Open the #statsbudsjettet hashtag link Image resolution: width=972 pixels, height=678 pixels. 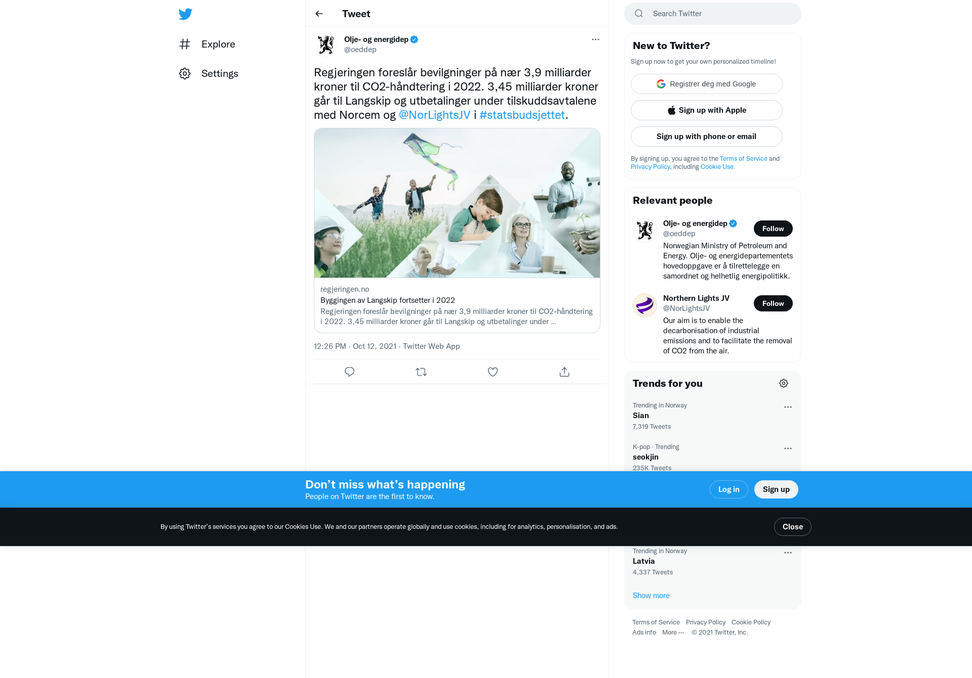coord(522,115)
